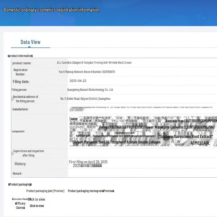Click the empty Remark field cell
Viewport: 217px width, 217px height.
(141, 173)
